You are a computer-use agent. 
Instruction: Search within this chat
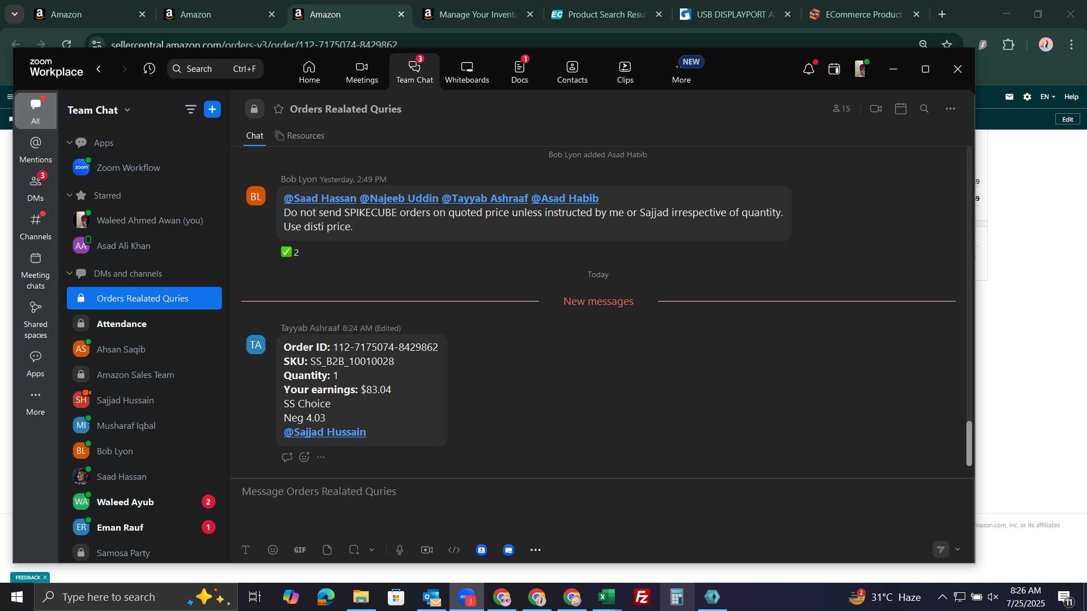(925, 109)
